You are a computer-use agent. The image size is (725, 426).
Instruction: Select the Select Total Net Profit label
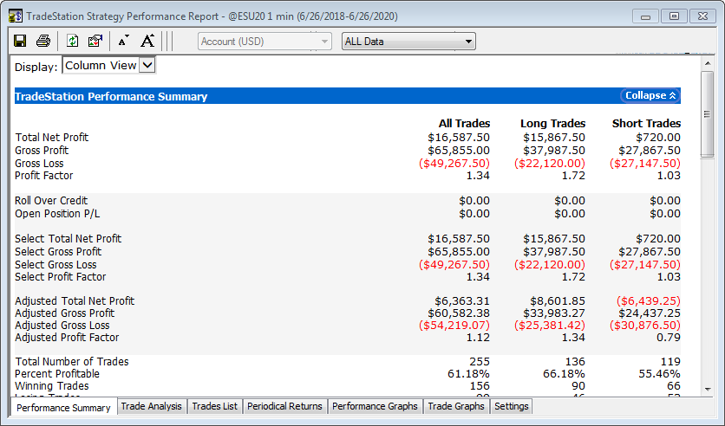[x=68, y=239]
